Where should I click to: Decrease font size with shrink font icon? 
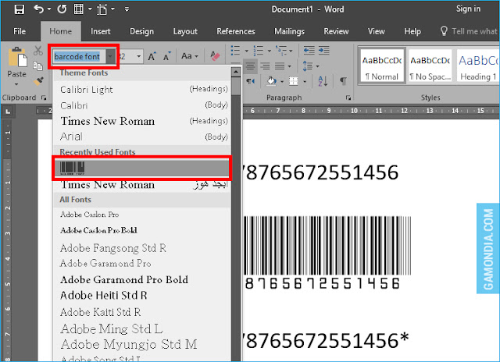click(x=166, y=56)
